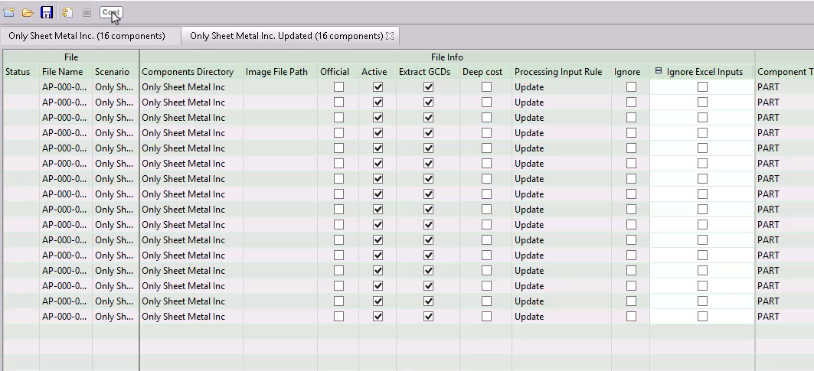Close the Only Sheet Metal Inc. Updated tab

click(x=390, y=36)
